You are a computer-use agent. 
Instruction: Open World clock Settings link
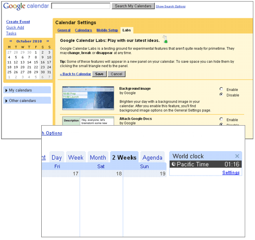click(231, 172)
